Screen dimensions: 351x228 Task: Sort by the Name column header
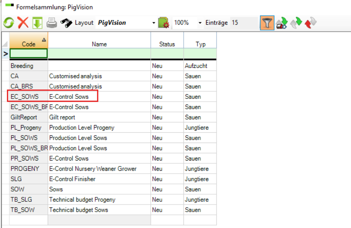99,40
